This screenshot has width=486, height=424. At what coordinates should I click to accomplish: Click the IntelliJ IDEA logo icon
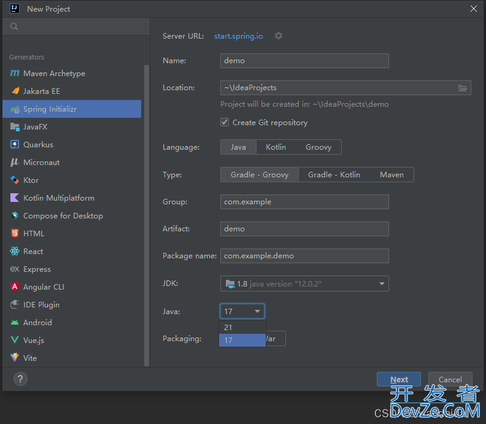point(15,9)
